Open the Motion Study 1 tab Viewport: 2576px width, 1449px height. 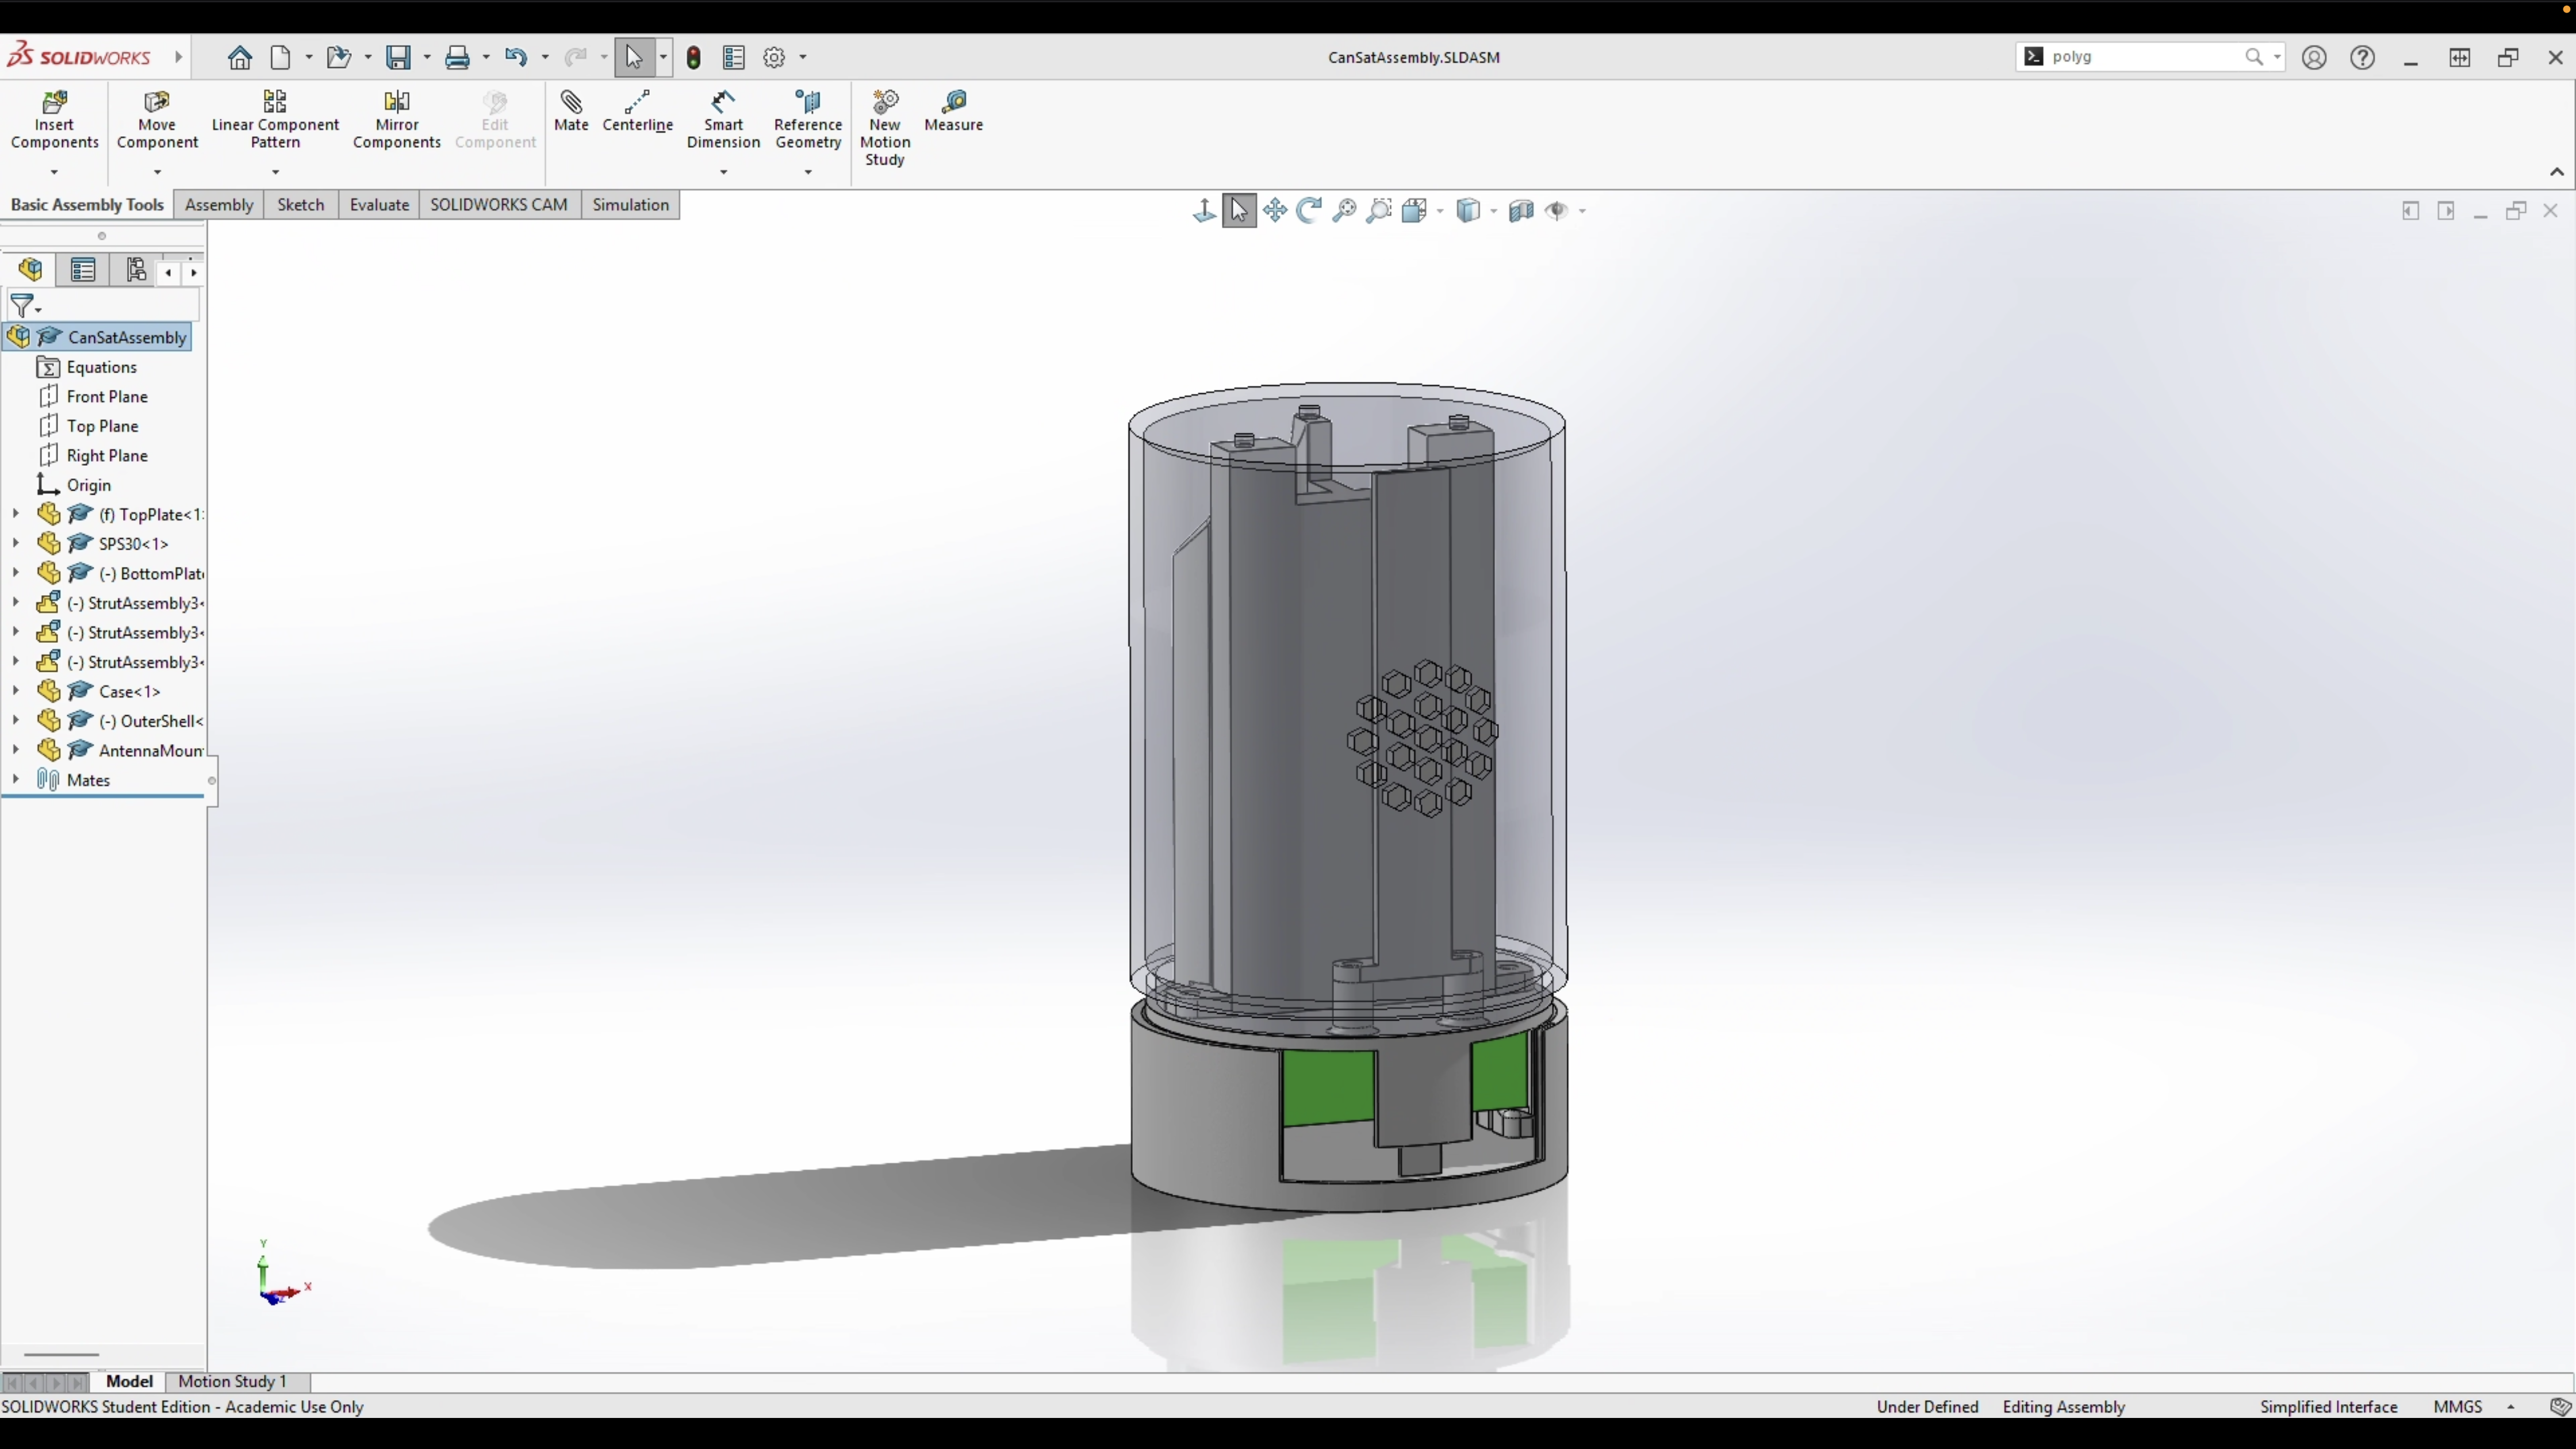(232, 1381)
